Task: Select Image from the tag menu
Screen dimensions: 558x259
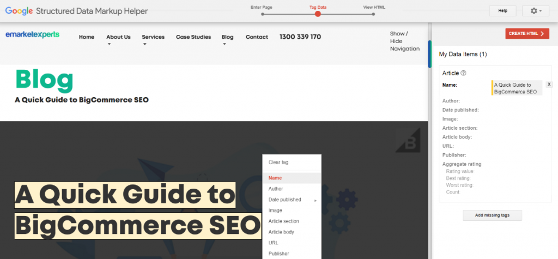Action: (275, 210)
